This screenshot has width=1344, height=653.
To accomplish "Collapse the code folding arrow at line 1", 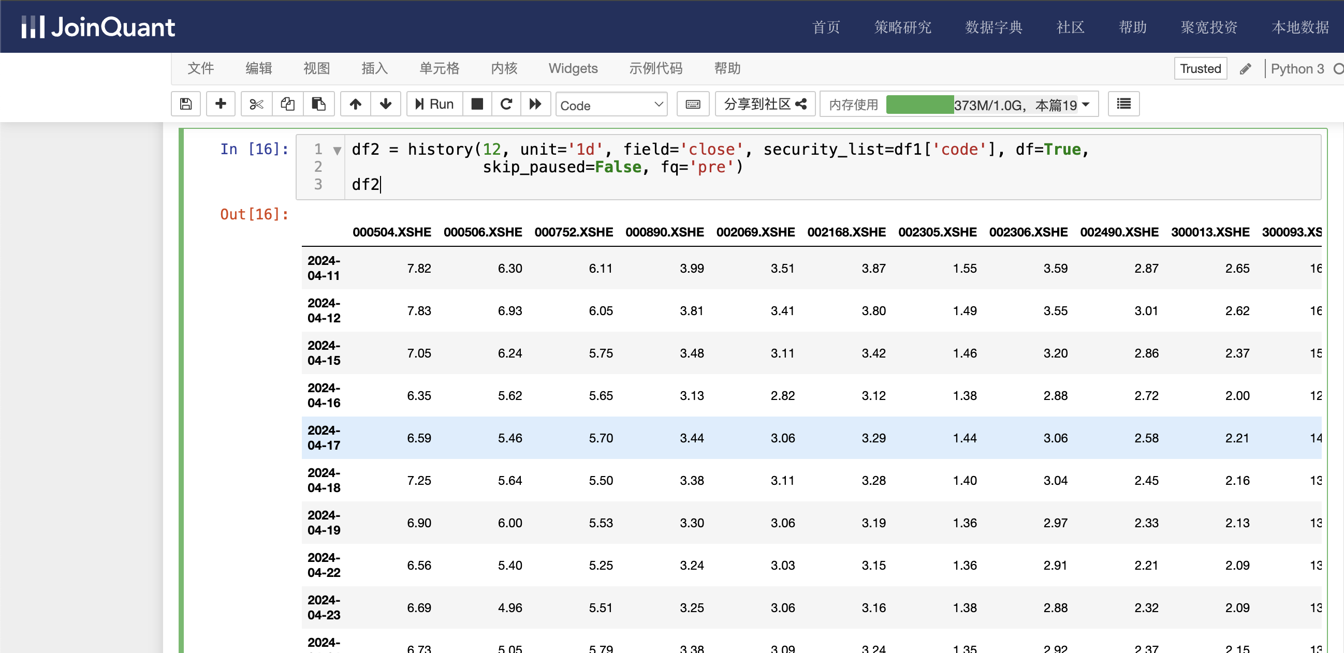I will click(x=337, y=151).
